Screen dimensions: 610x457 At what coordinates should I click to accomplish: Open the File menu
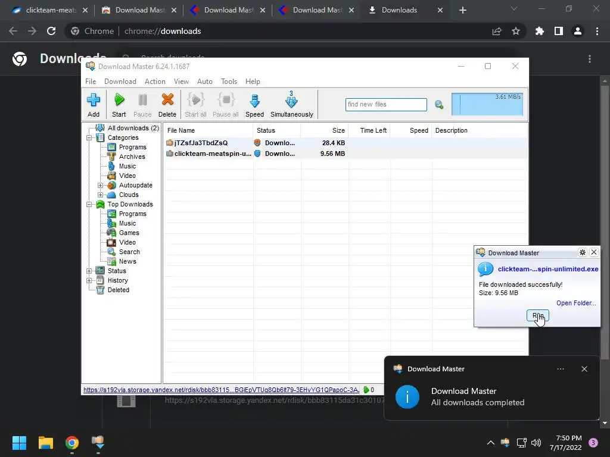(91, 81)
